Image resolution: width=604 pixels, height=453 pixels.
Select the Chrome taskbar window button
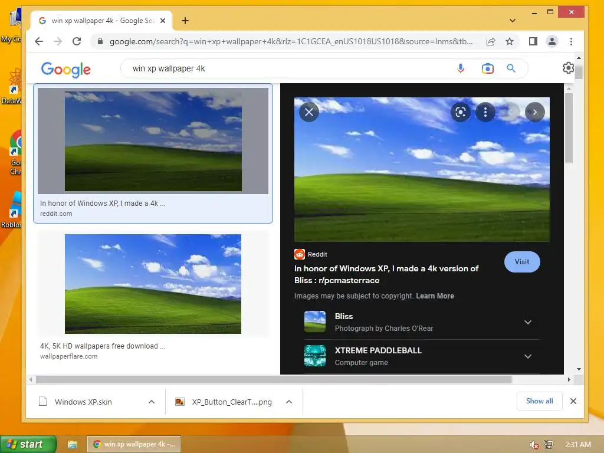point(134,444)
